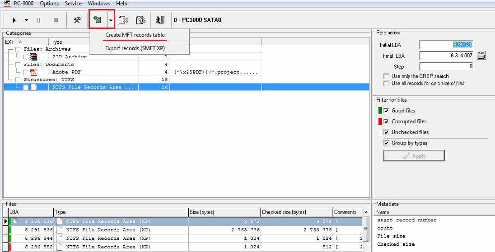Click the exit running-man toolbar icon
This screenshot has width=495, height=252.
pos(160,20)
